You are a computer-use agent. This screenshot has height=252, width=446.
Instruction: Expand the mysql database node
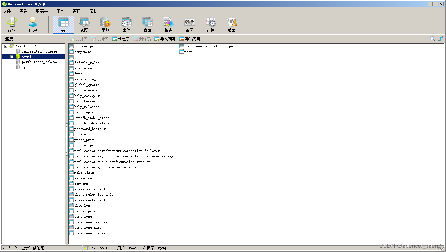[12, 56]
